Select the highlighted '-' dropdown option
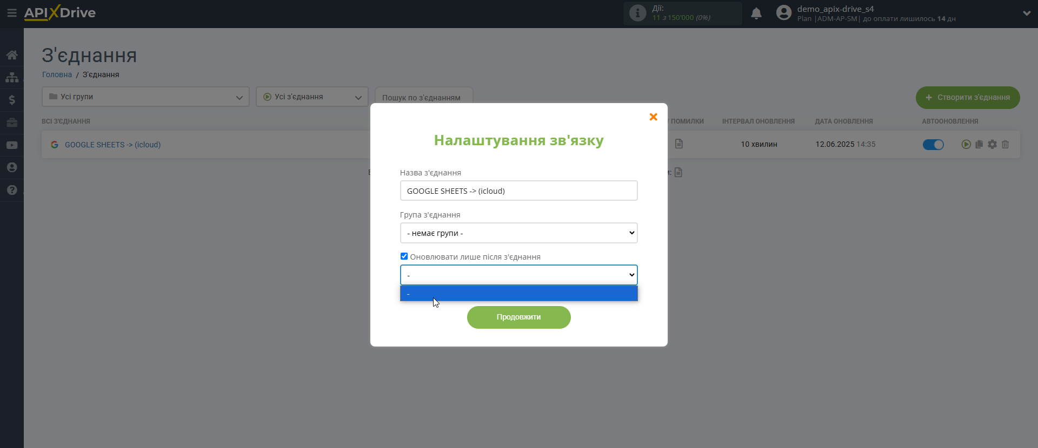This screenshot has width=1038, height=448. [519, 294]
